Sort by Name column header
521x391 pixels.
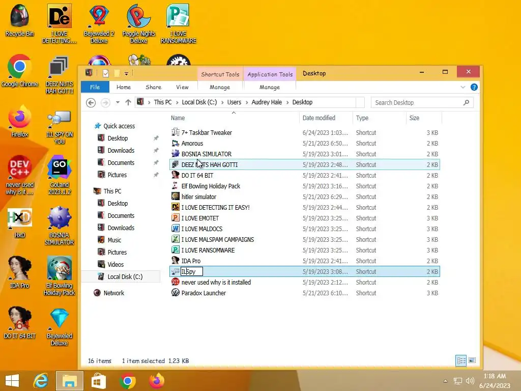[x=234, y=118]
